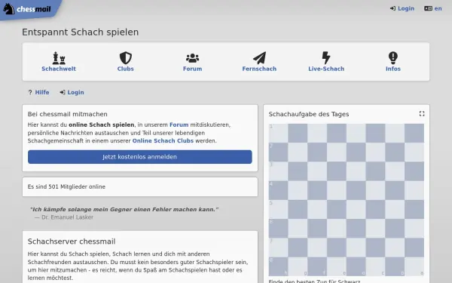The height and width of the screenshot is (283, 452).
Task: Click the Forum people group icon
Action: pos(192,58)
